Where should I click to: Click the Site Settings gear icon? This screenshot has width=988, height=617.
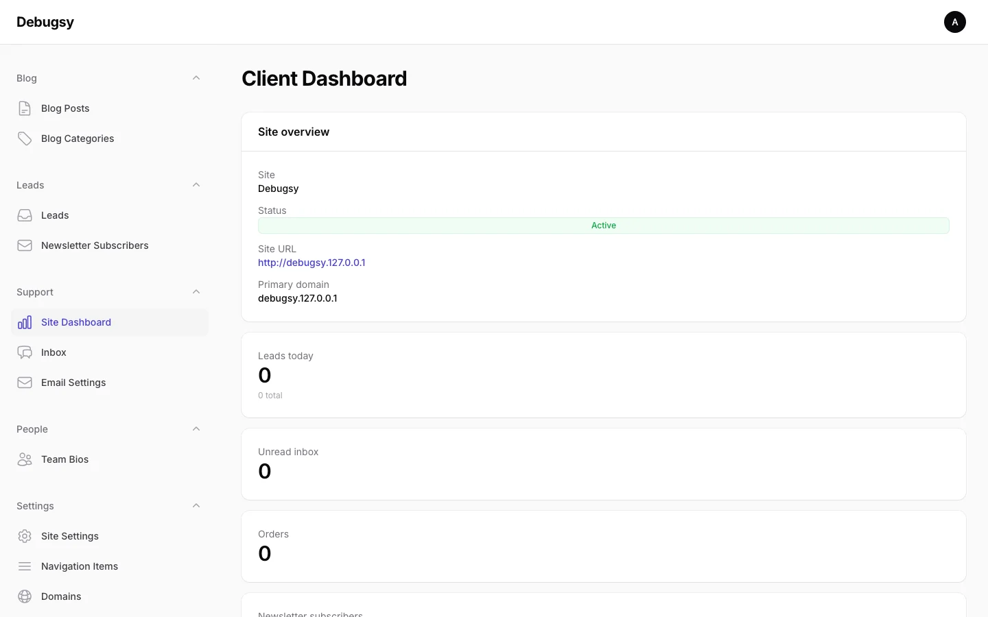25,536
